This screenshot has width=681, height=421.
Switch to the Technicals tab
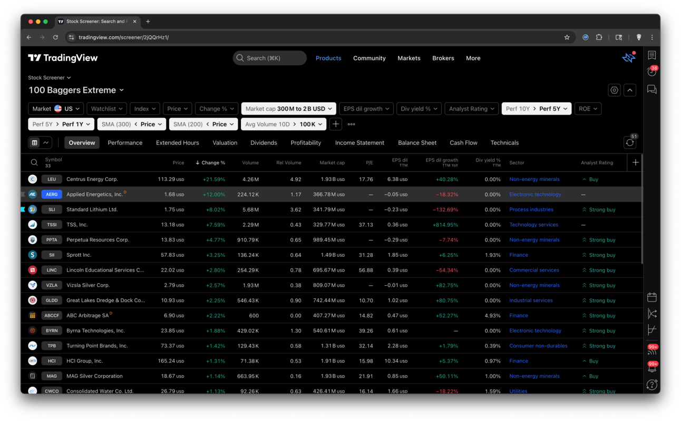point(504,143)
